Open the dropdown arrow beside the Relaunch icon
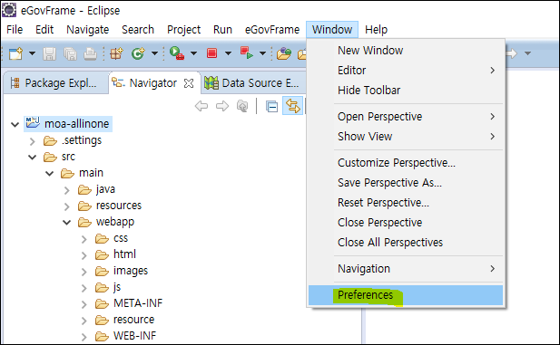Image resolution: width=560 pixels, height=345 pixels. (x=263, y=53)
